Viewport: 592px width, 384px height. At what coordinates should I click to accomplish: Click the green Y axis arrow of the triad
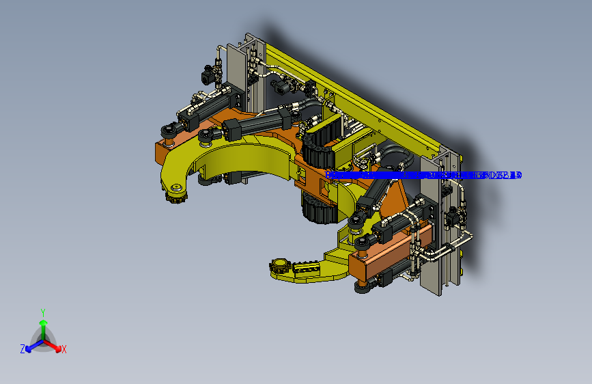(43, 329)
